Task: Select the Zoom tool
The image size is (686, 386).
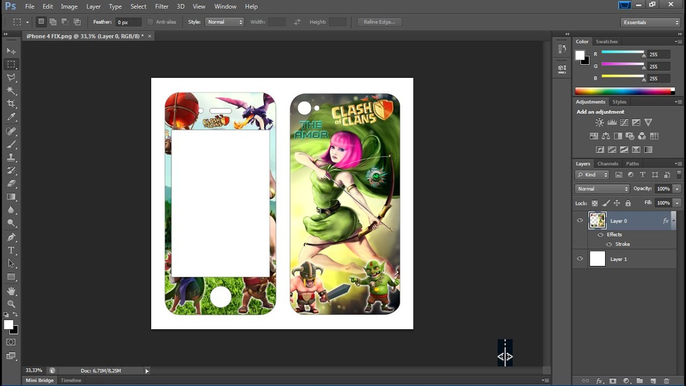Action: 11,304
